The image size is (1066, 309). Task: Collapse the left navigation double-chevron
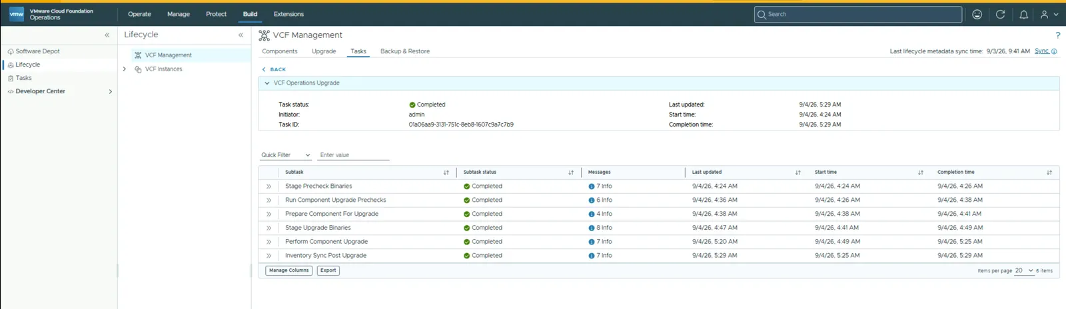click(x=107, y=35)
